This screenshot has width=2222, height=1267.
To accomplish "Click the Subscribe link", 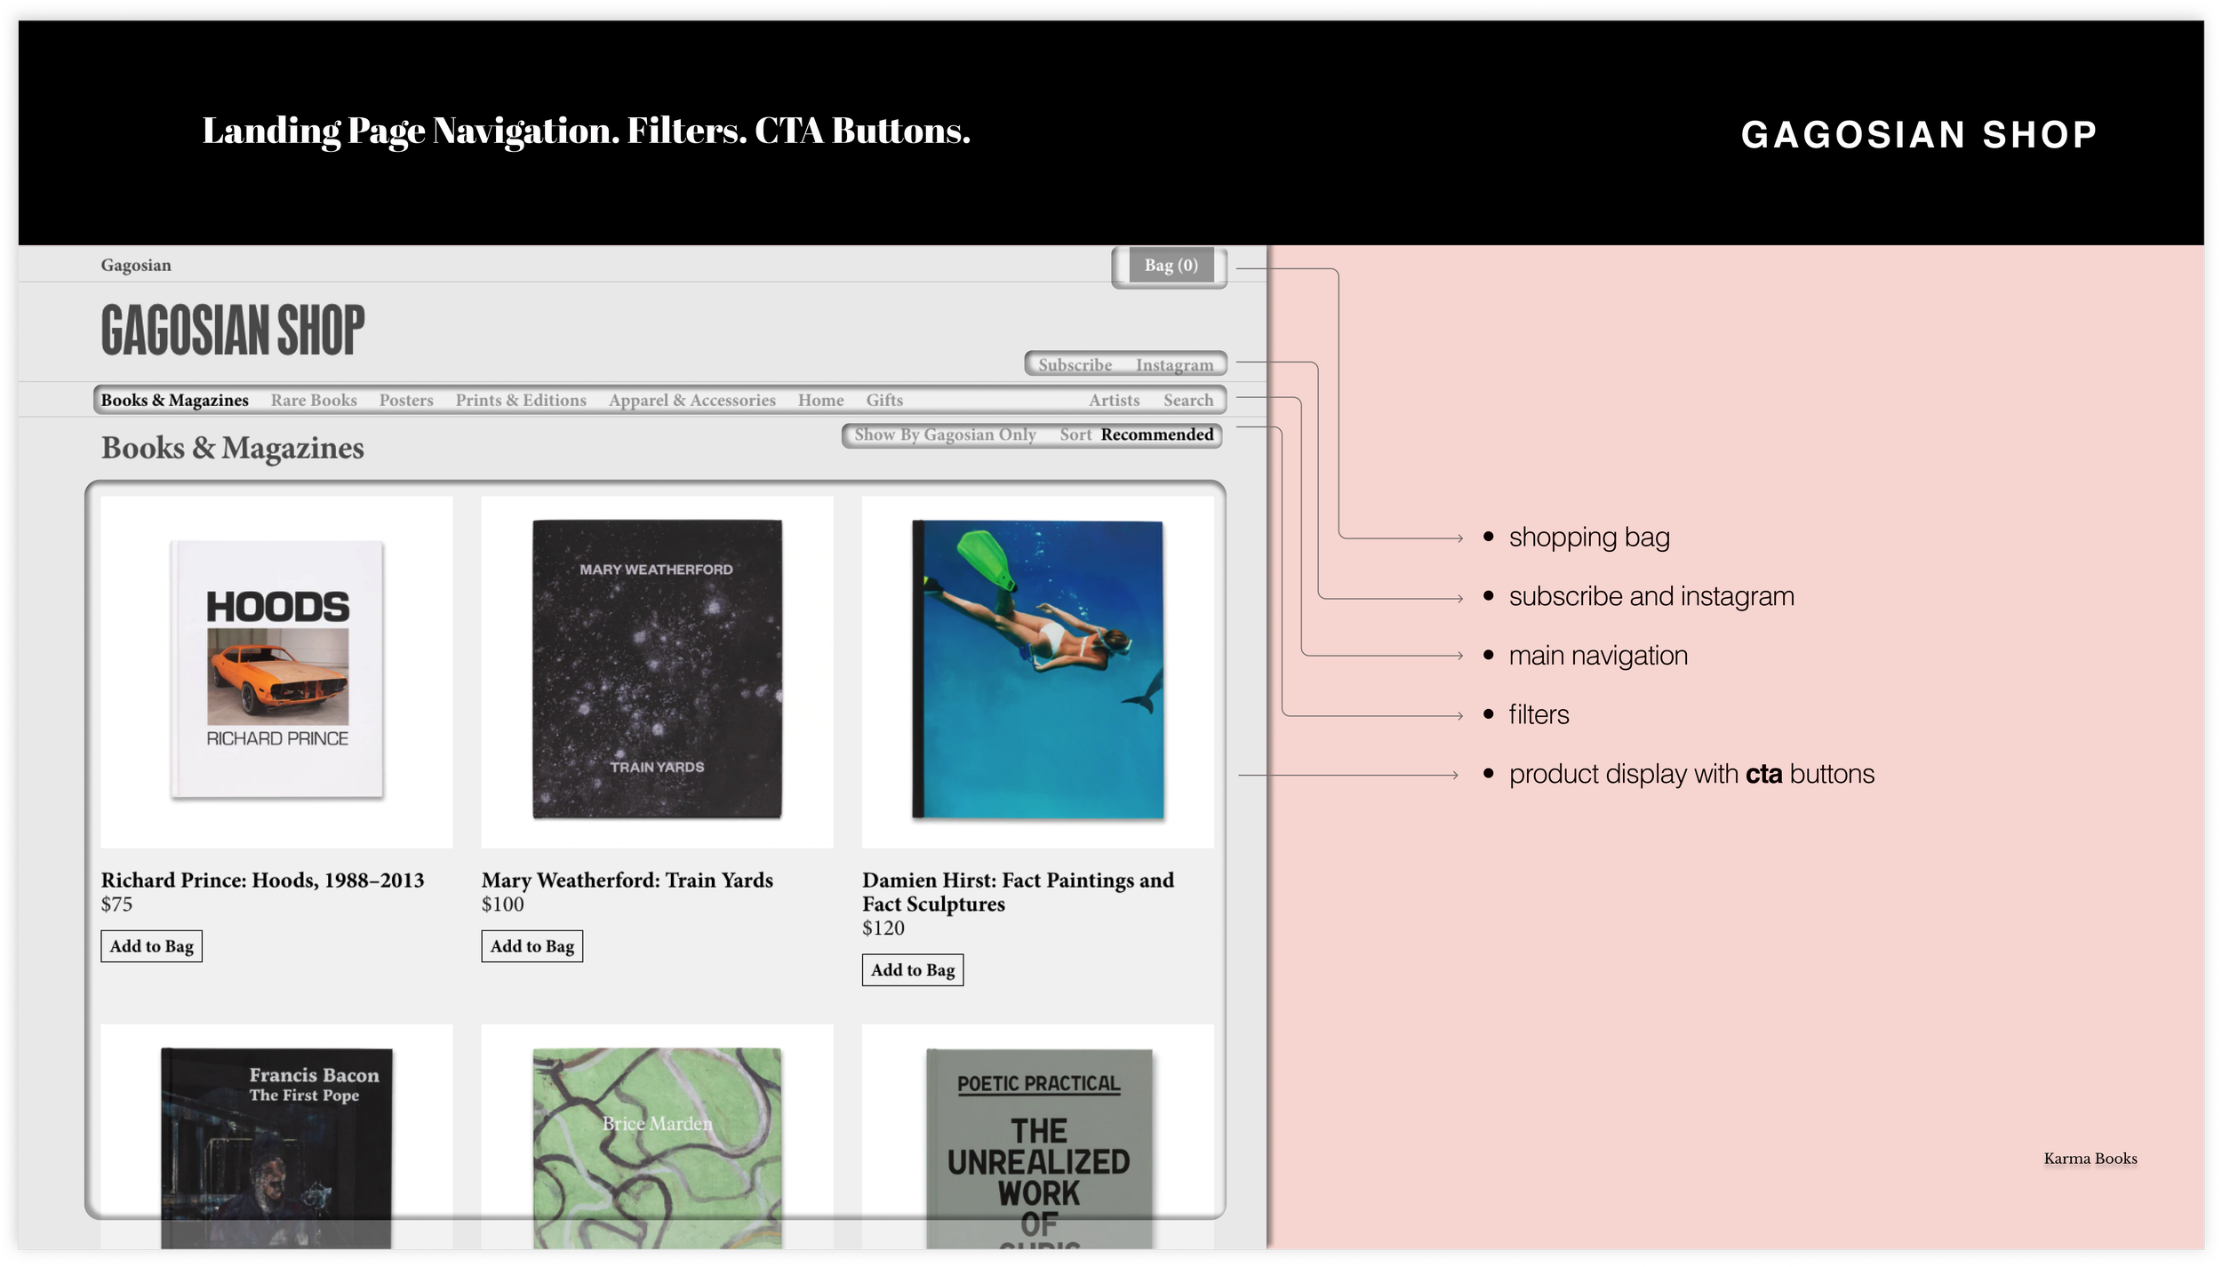I will click(1075, 365).
